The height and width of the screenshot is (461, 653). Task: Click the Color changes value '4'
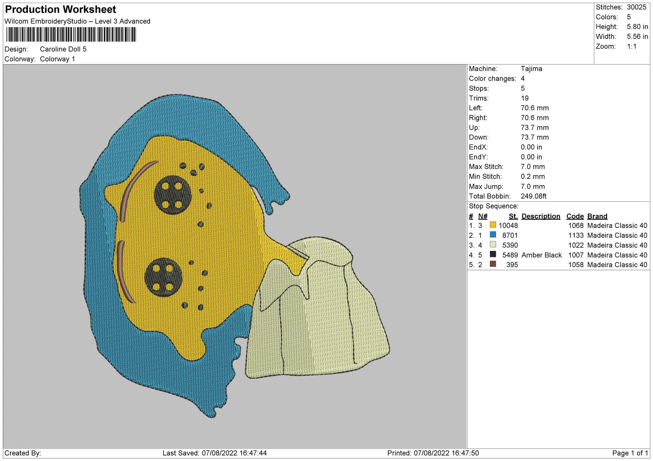click(523, 79)
